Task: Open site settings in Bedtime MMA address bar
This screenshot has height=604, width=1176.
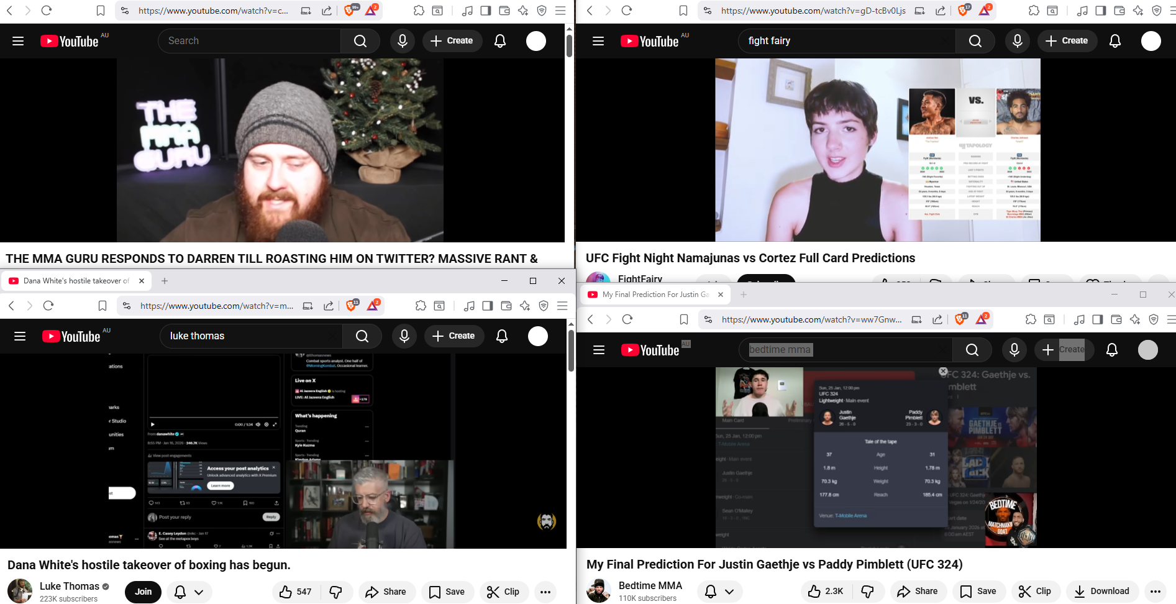Action: click(x=708, y=319)
